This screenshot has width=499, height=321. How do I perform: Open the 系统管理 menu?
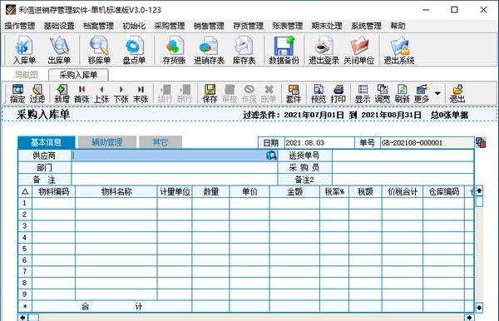click(x=366, y=26)
